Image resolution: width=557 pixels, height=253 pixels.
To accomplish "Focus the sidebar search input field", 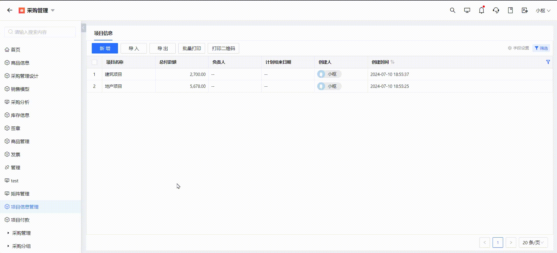I will [40, 32].
